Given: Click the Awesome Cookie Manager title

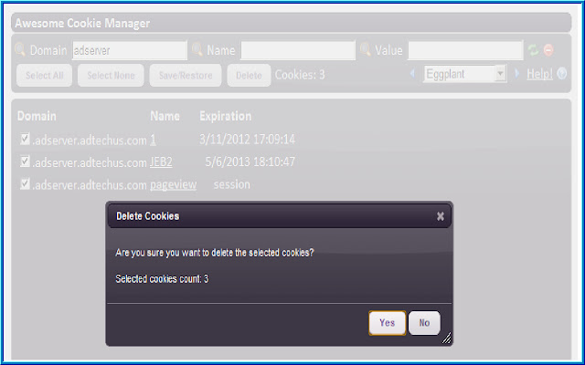Looking at the screenshot, I should (82, 23).
